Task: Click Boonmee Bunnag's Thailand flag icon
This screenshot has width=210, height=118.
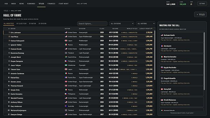Action: point(66,53)
